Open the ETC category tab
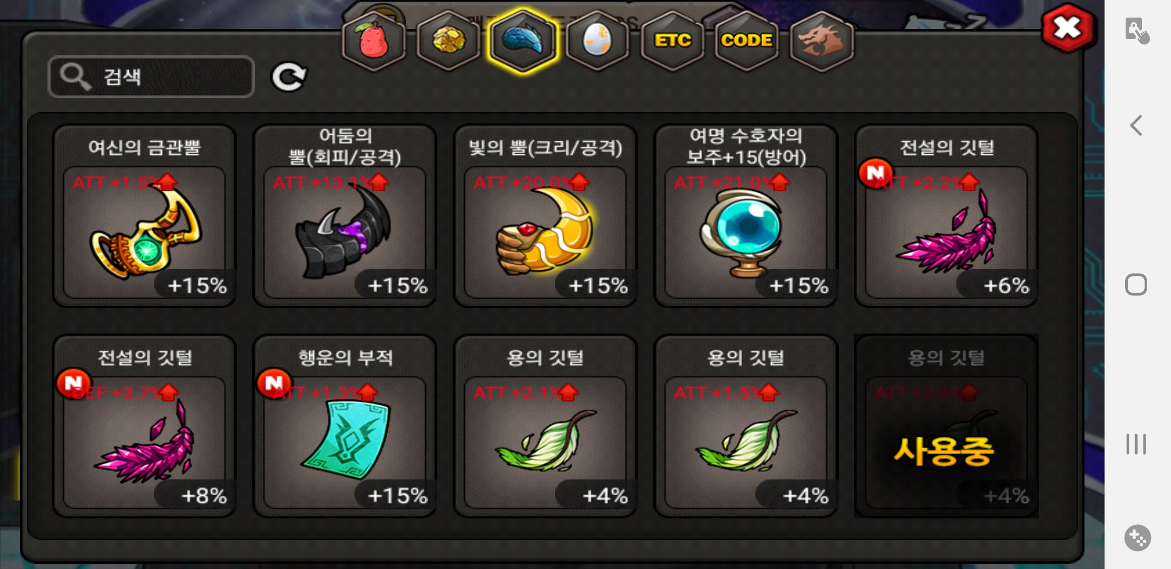The height and width of the screenshot is (569, 1171). [673, 41]
